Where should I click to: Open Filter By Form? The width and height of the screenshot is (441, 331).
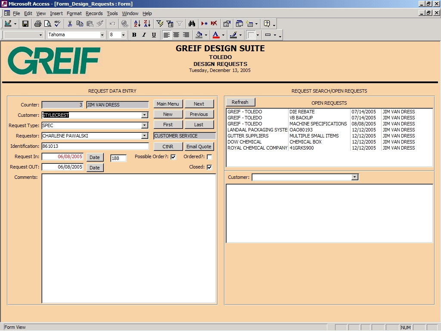[x=170, y=24]
